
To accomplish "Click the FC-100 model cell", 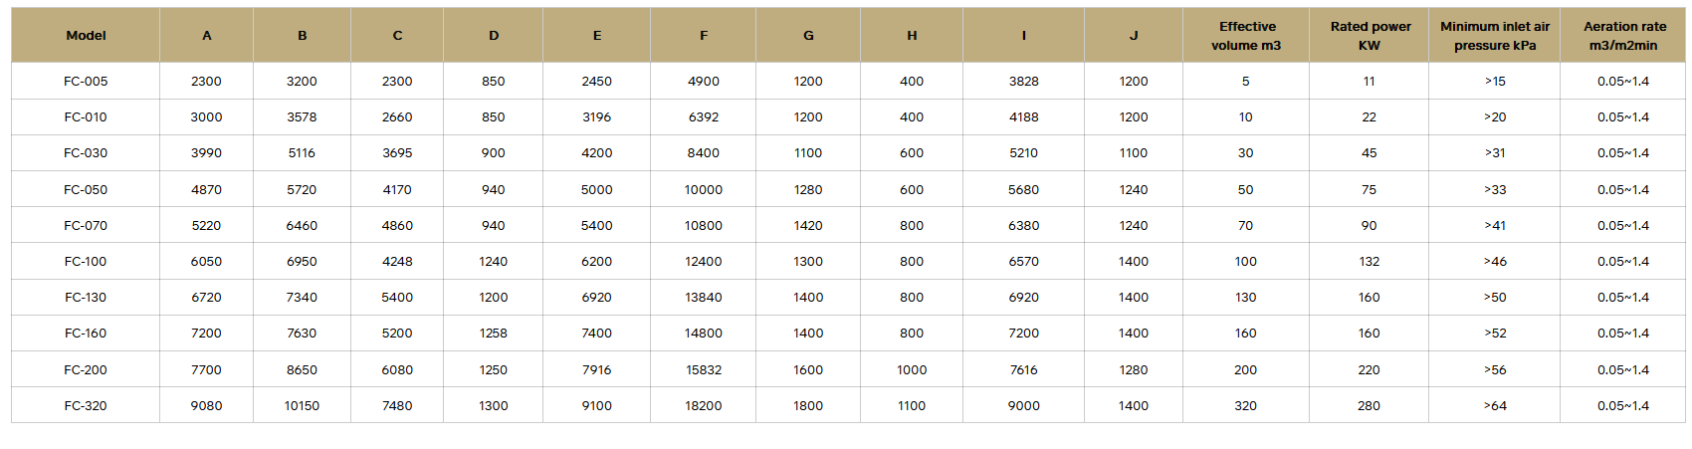I will pos(86,262).
